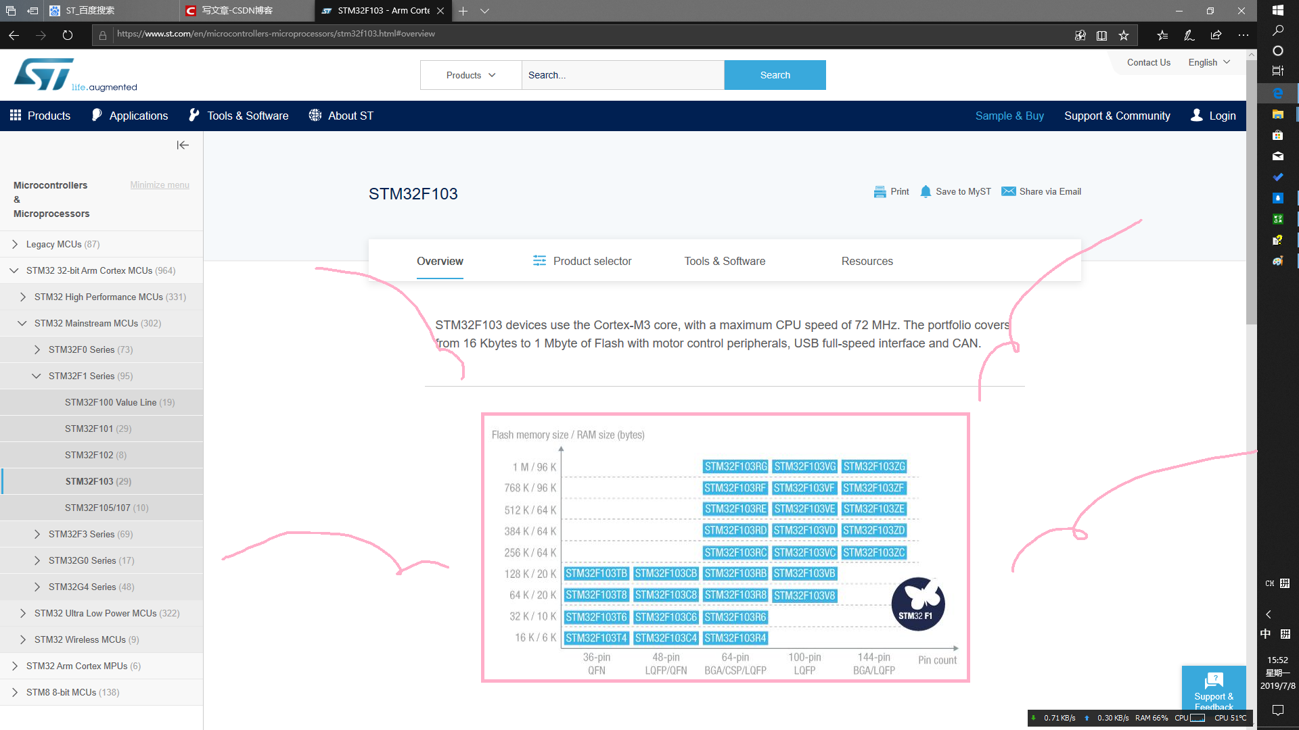Open Support & Community link

click(1117, 116)
